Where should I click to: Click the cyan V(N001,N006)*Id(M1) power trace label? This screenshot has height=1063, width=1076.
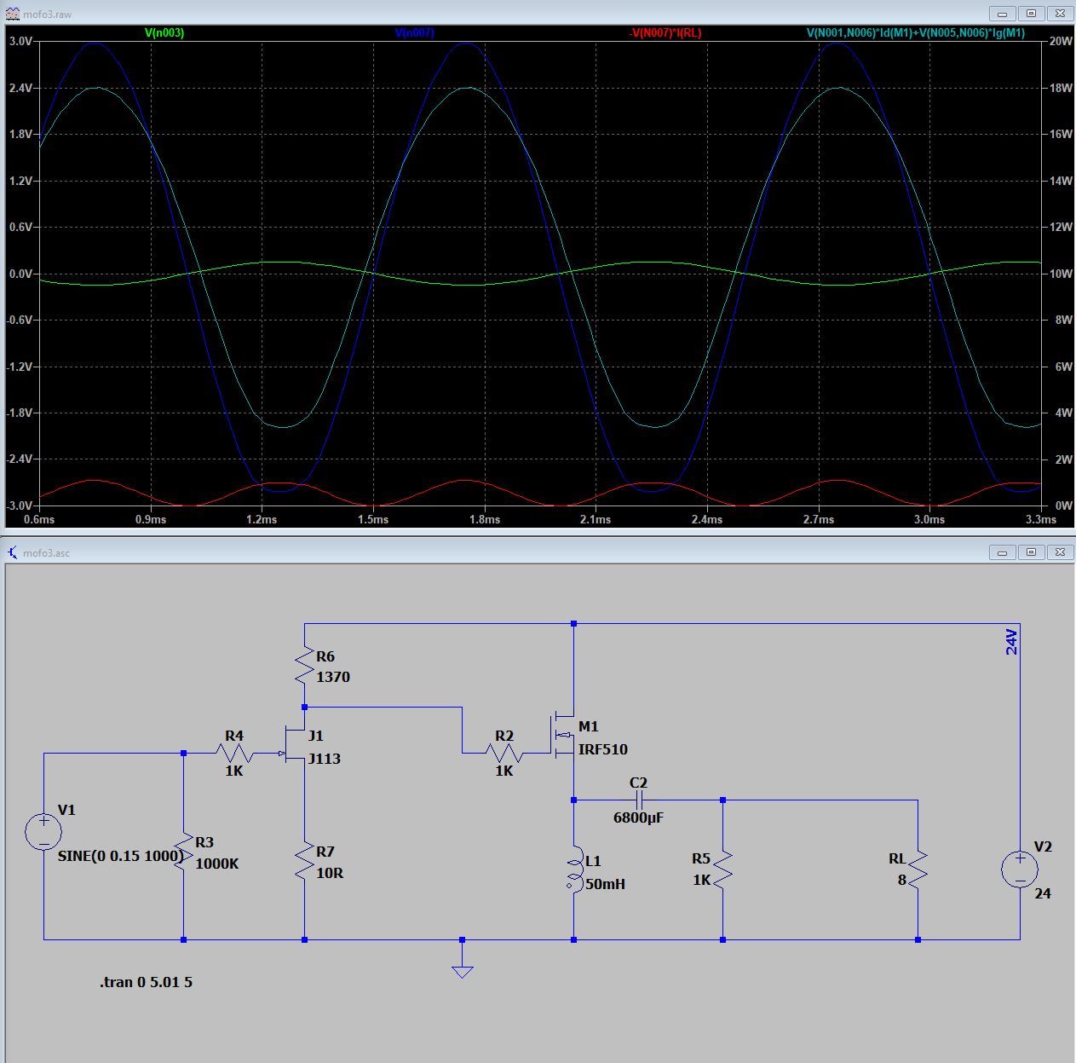pos(916,33)
